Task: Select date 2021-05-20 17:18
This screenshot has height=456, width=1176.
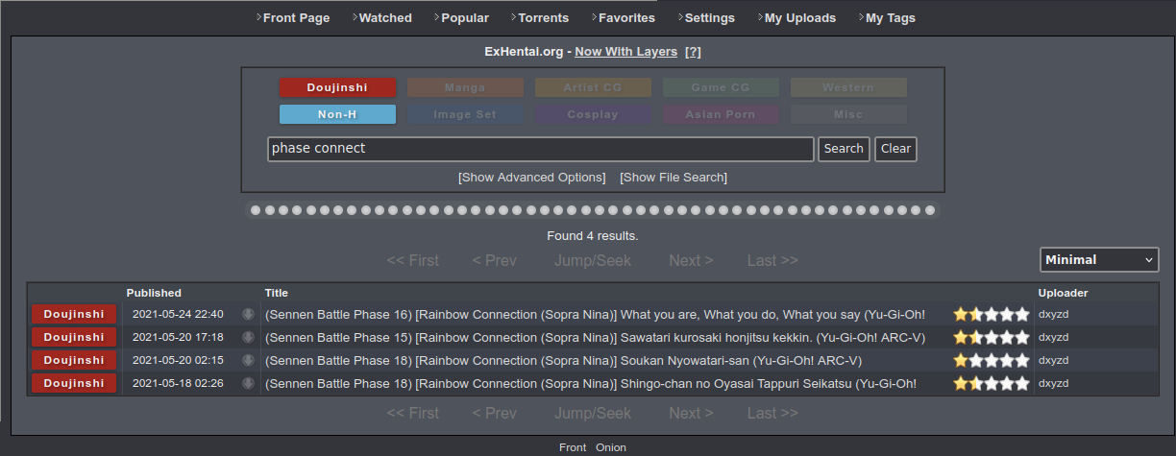Action: pos(178,337)
